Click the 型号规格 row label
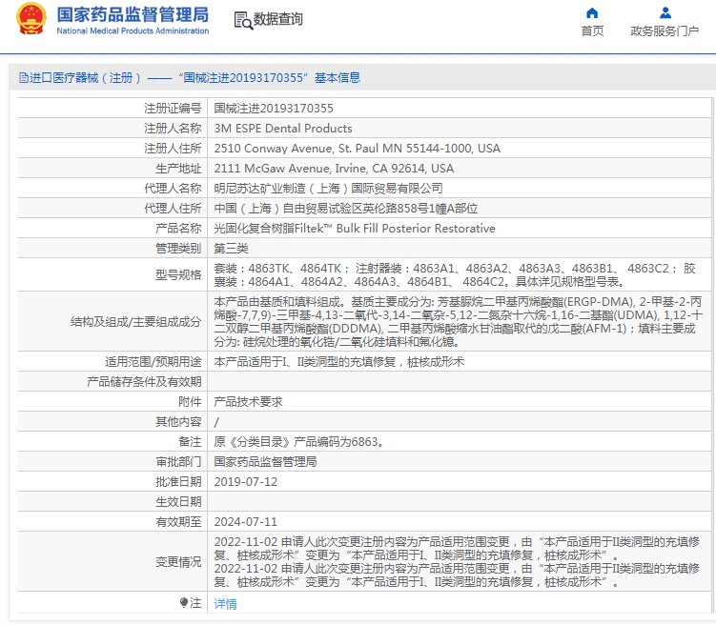 pyautogui.click(x=178, y=274)
